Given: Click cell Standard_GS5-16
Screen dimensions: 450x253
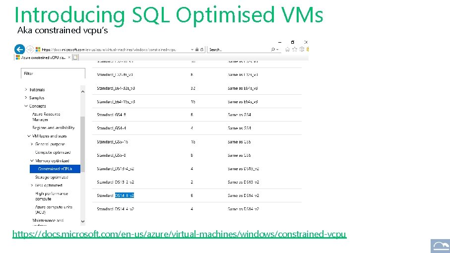Looking at the screenshot, I should pos(113,142).
